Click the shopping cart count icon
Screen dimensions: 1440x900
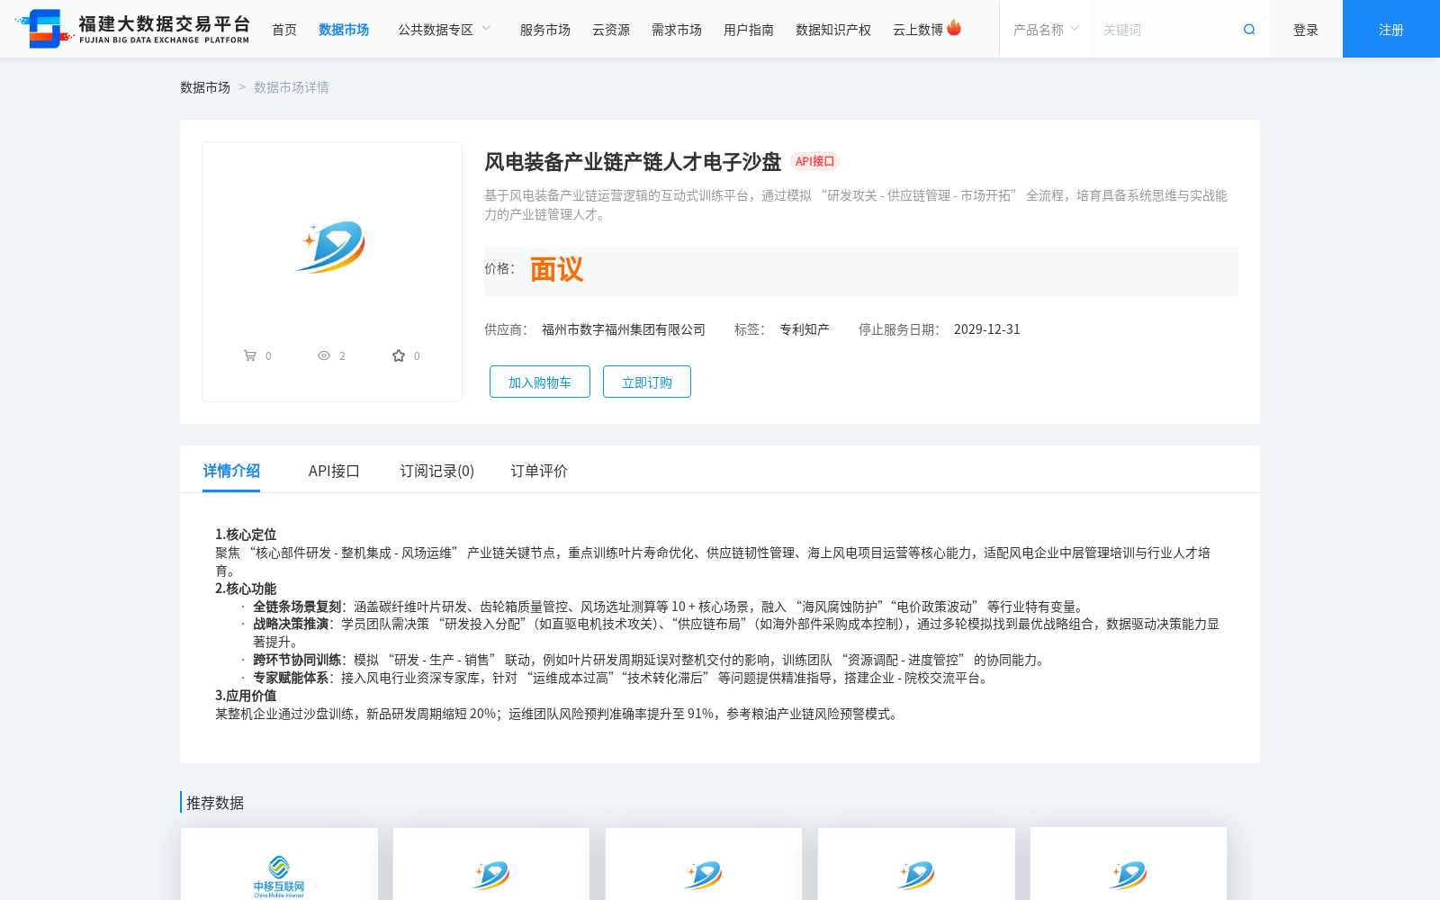pyautogui.click(x=250, y=355)
